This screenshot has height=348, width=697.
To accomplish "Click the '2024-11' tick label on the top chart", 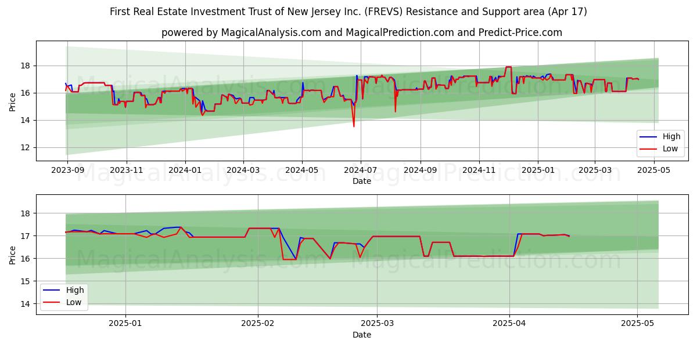I will pyautogui.click(x=479, y=171).
